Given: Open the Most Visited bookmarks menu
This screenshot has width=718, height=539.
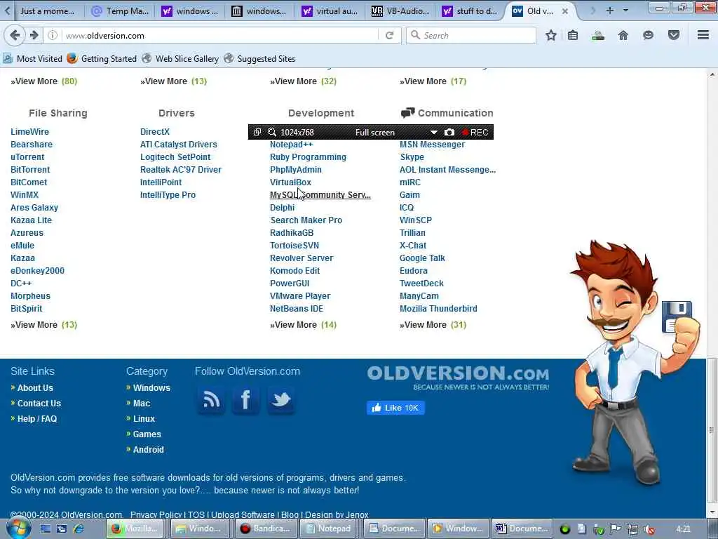Looking at the screenshot, I should 32,59.
